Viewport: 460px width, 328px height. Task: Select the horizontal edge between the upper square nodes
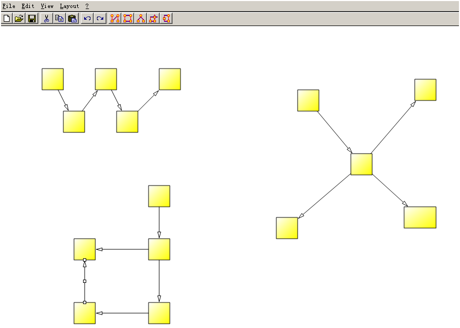click(x=122, y=249)
